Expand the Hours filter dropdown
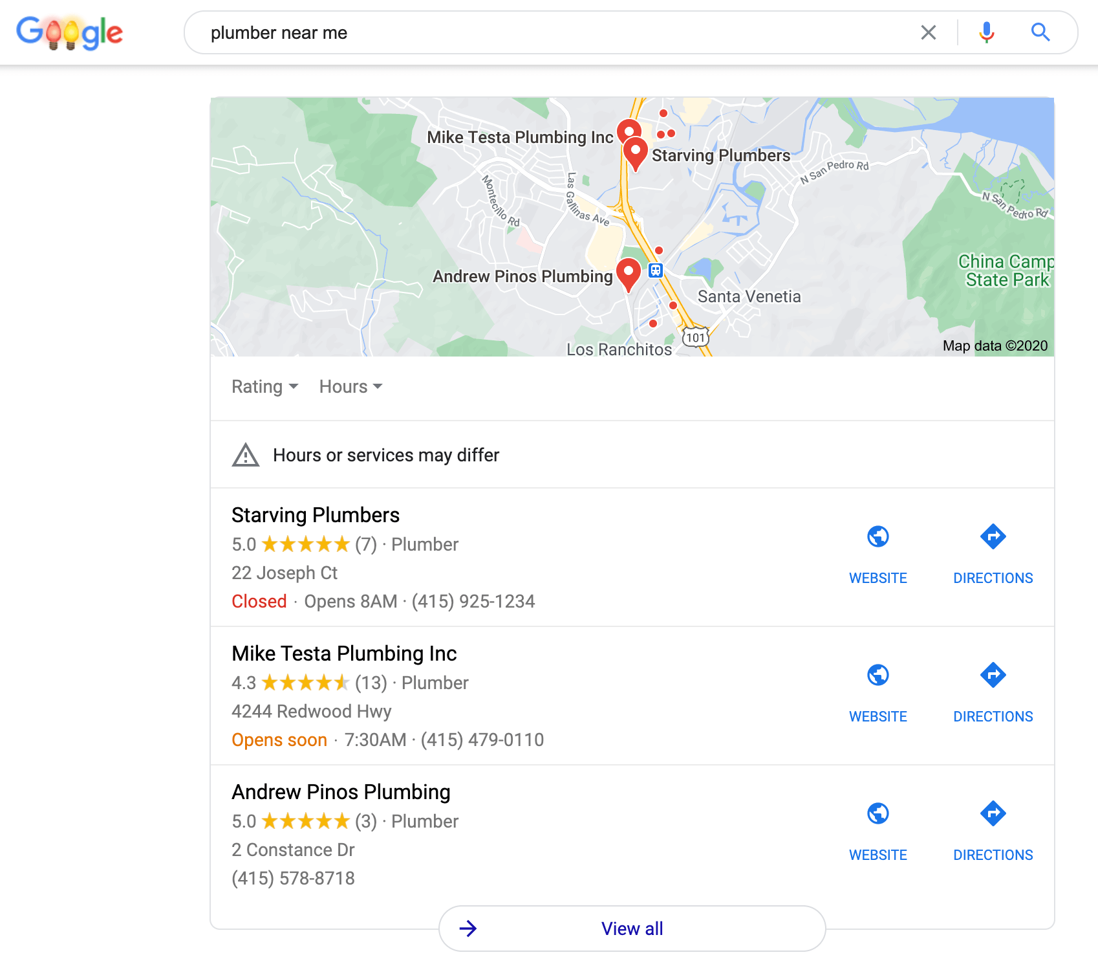1098x968 pixels. (350, 387)
